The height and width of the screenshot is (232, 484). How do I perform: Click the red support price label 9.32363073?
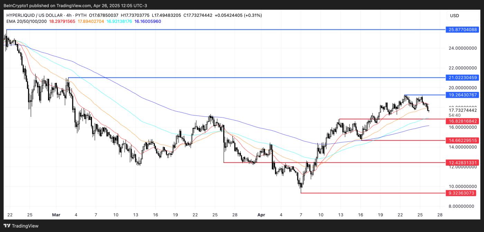[x=462, y=193]
